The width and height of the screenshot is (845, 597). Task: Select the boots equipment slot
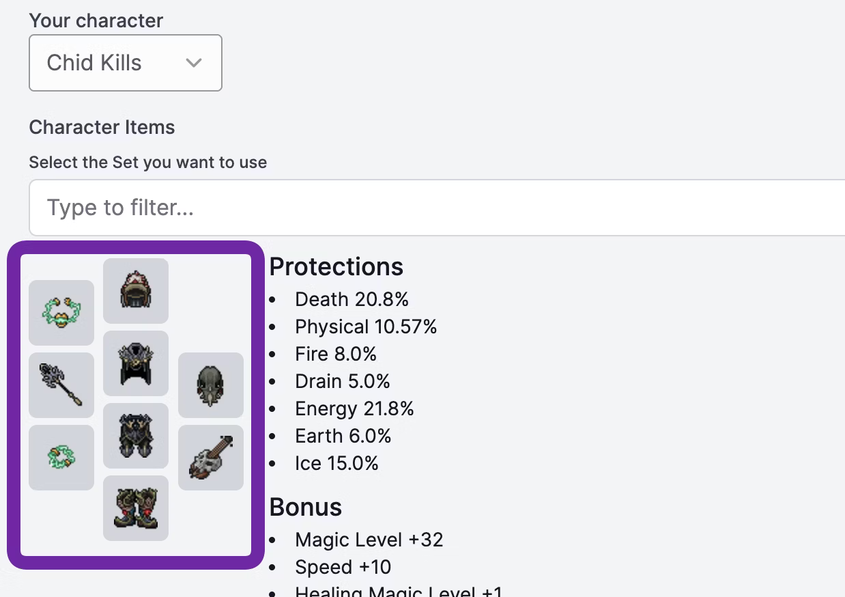(x=136, y=508)
